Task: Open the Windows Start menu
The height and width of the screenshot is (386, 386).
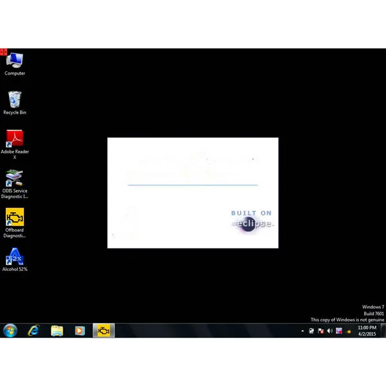Action: pos(10,331)
